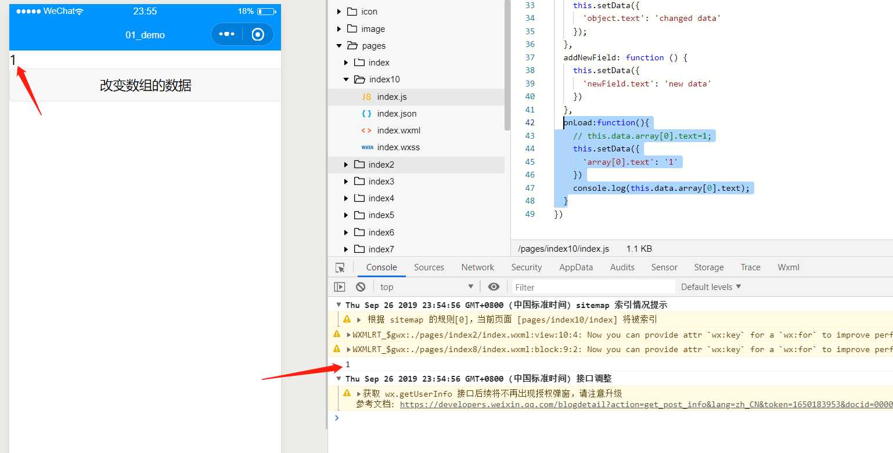Switch to the Console tab
This screenshot has height=453, width=893.
pyautogui.click(x=381, y=267)
